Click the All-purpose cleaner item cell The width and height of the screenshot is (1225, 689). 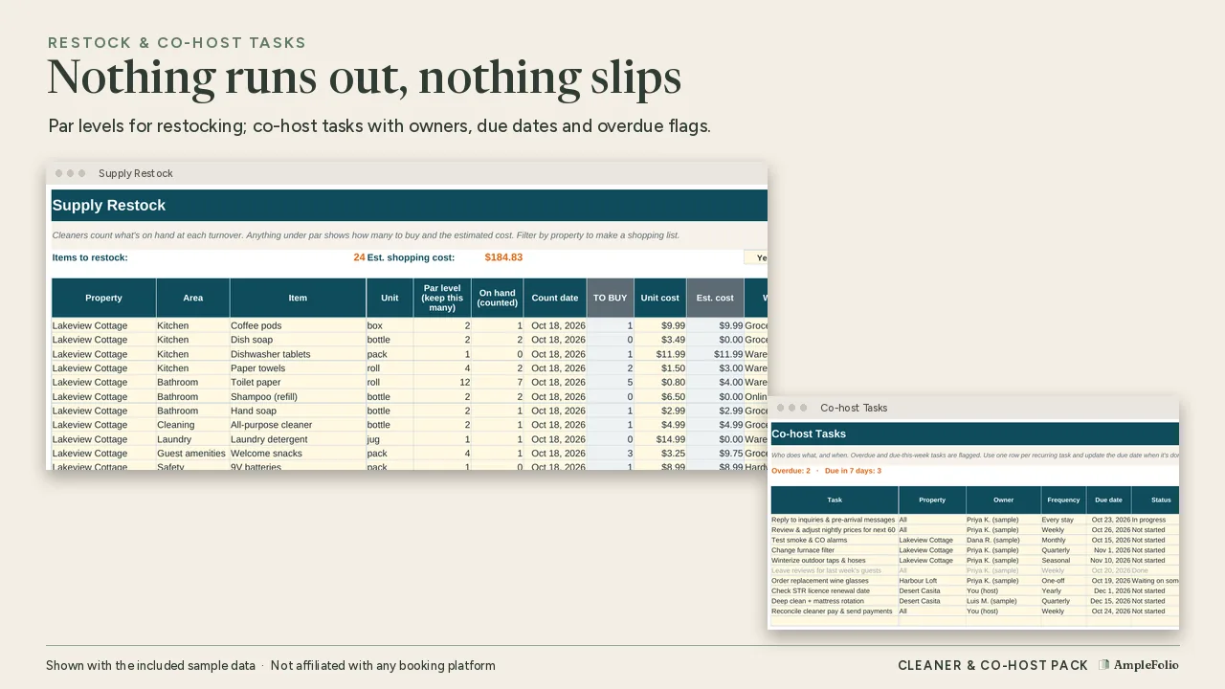point(298,425)
